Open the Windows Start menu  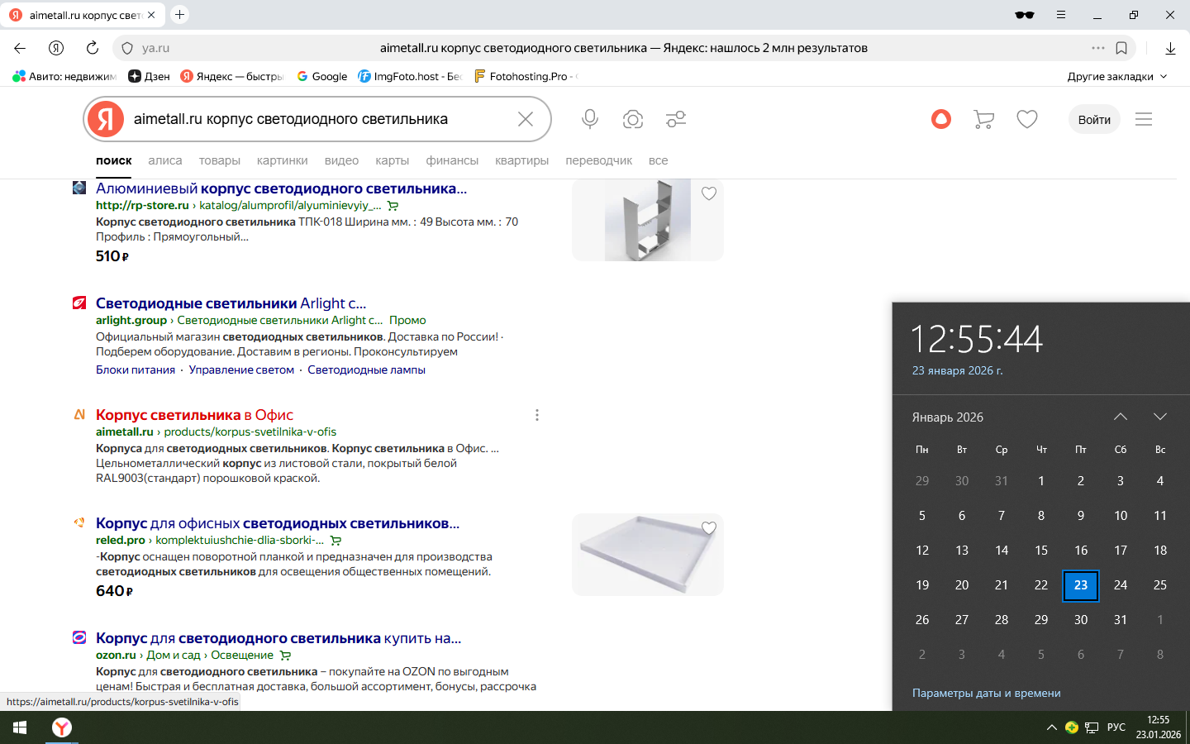[20, 727]
